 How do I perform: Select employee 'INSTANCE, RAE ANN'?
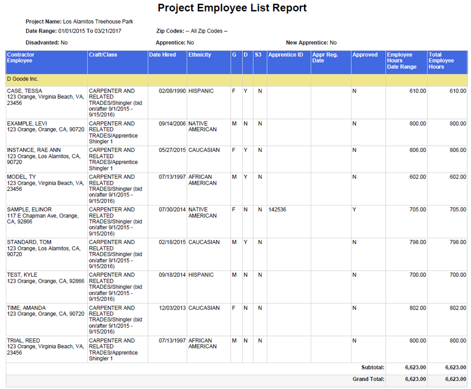(34, 150)
